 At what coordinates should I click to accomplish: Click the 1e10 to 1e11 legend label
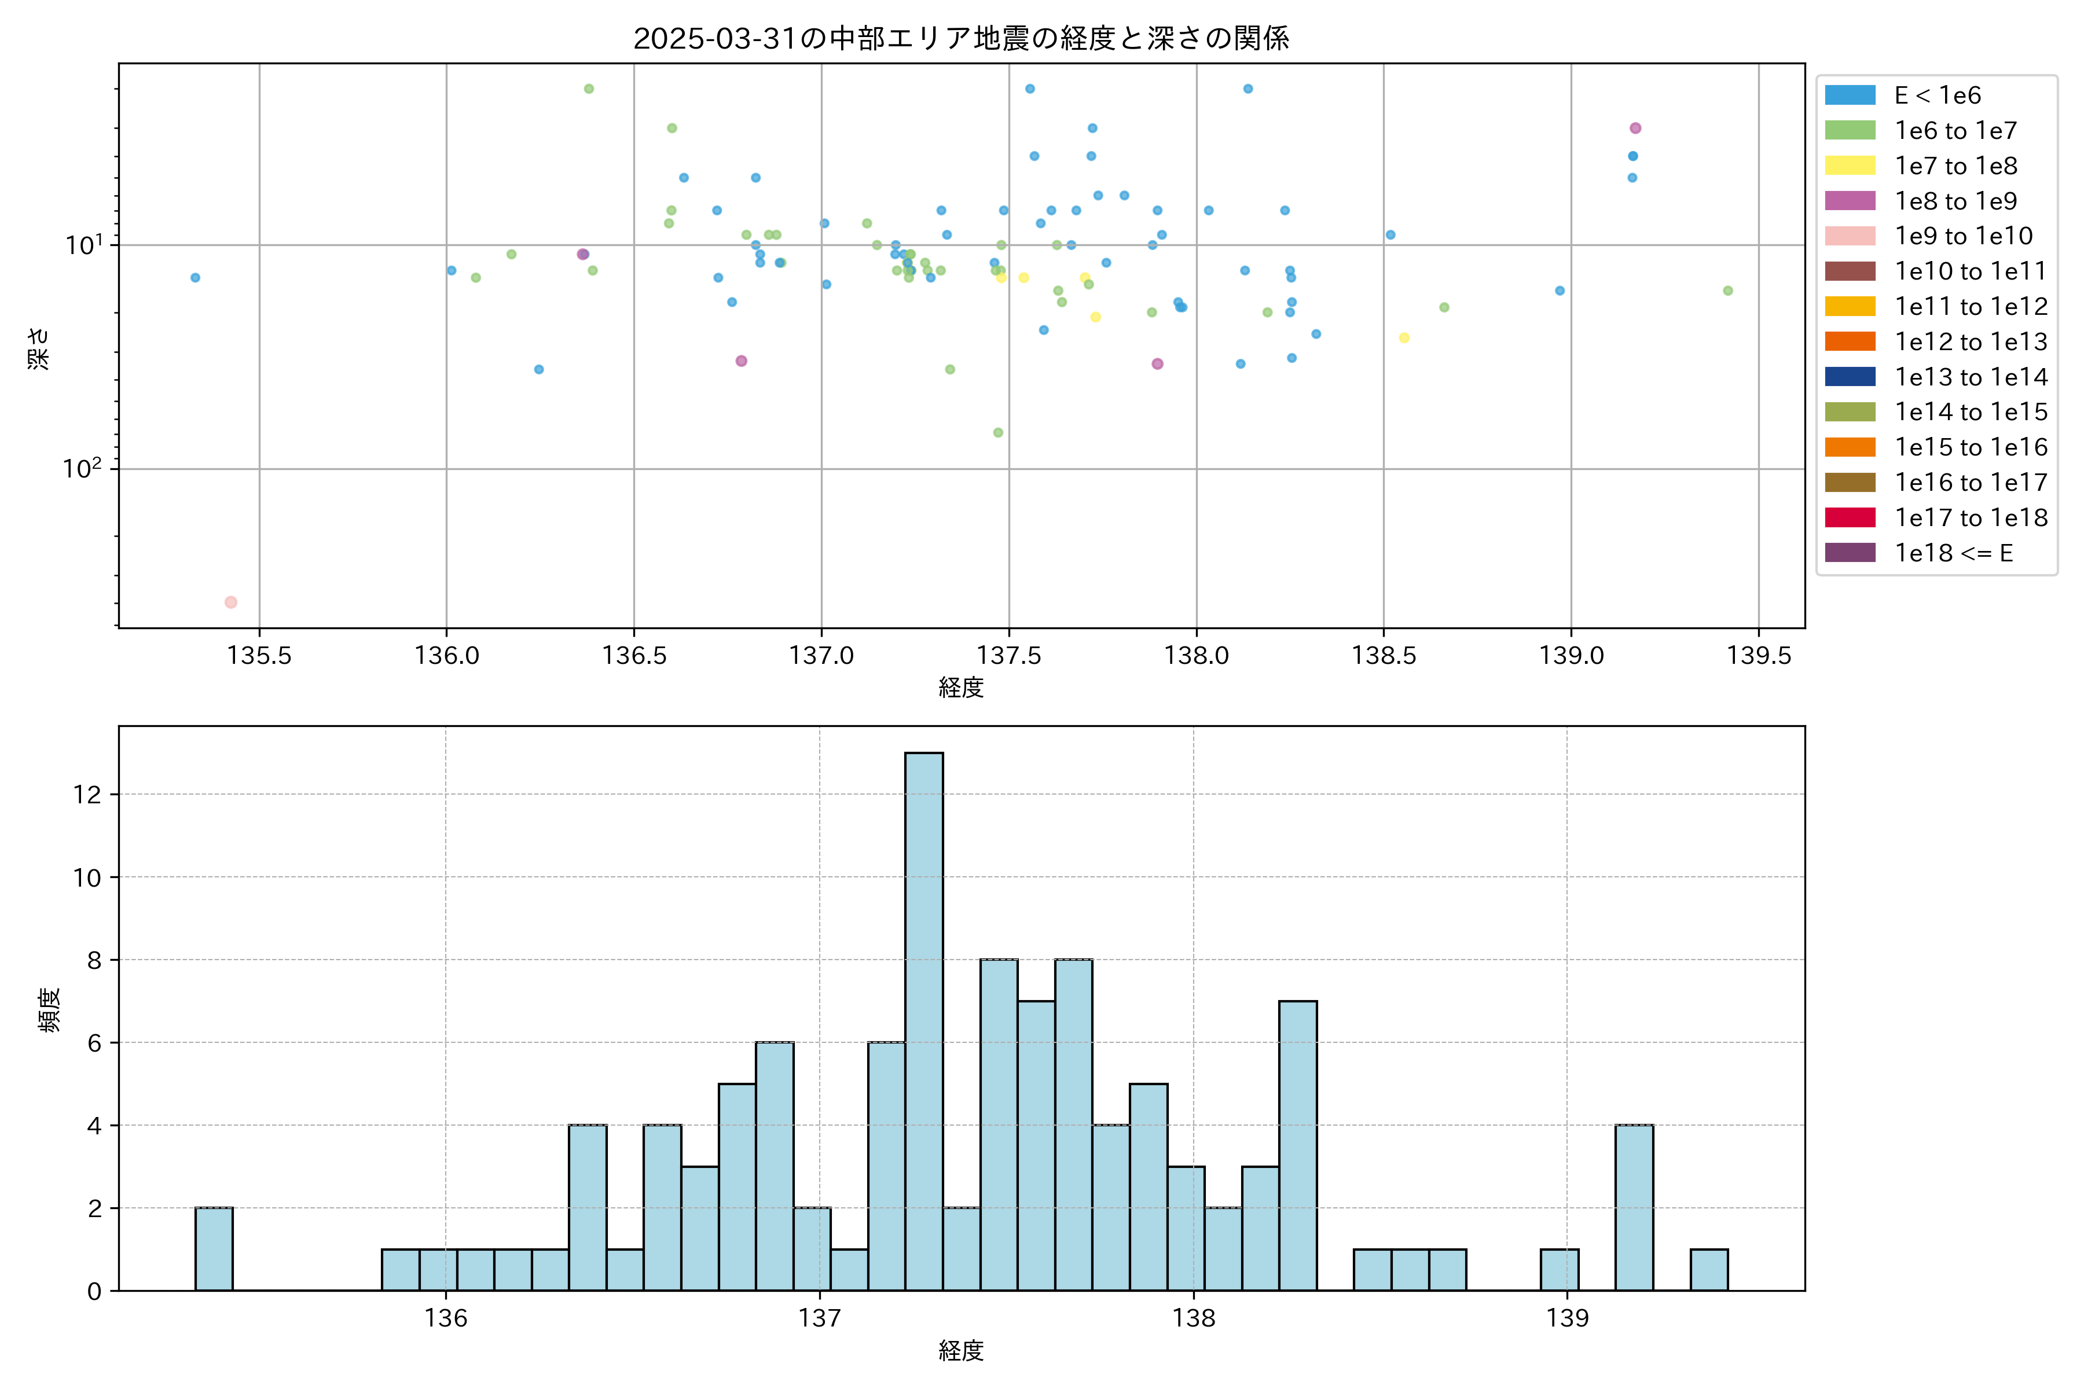tap(1971, 271)
